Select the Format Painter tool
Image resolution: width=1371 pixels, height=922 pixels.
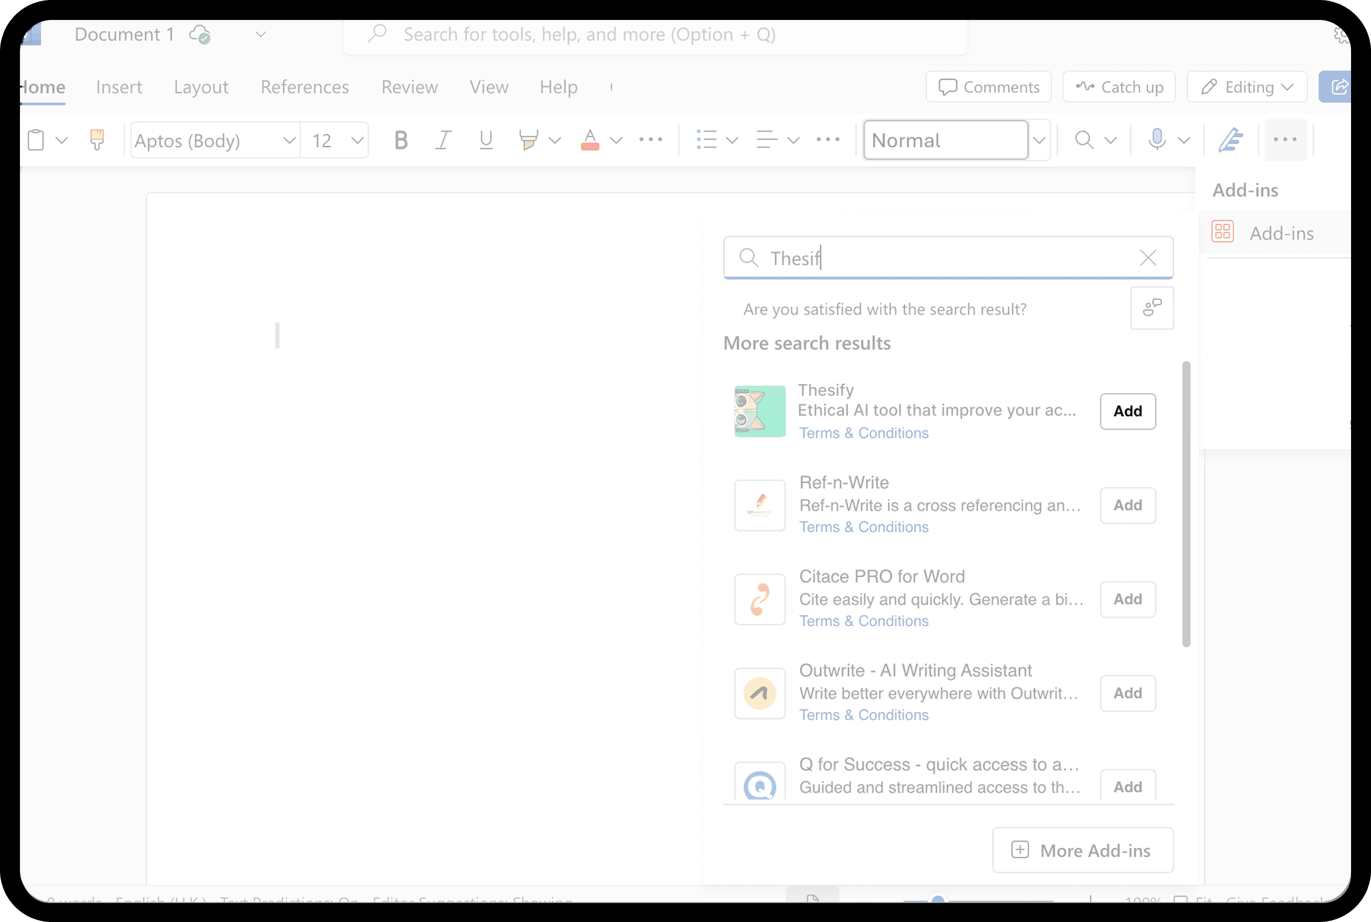tap(97, 140)
